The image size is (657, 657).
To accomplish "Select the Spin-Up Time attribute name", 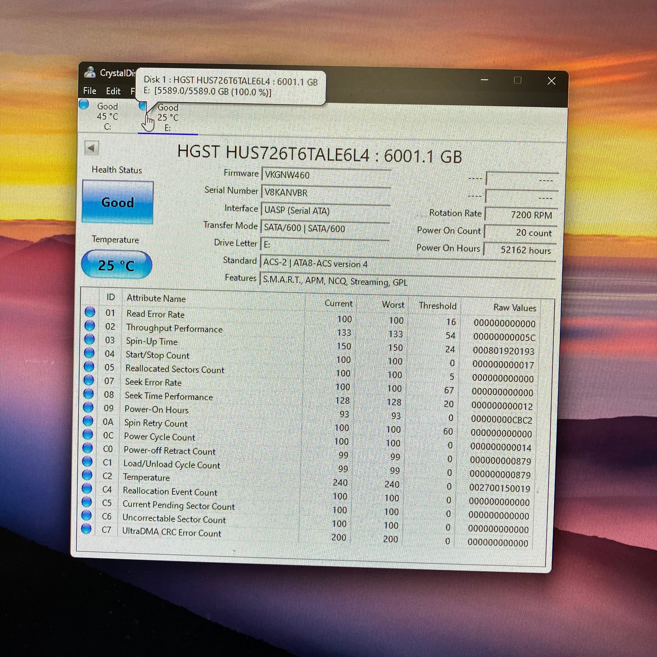I will [x=152, y=341].
